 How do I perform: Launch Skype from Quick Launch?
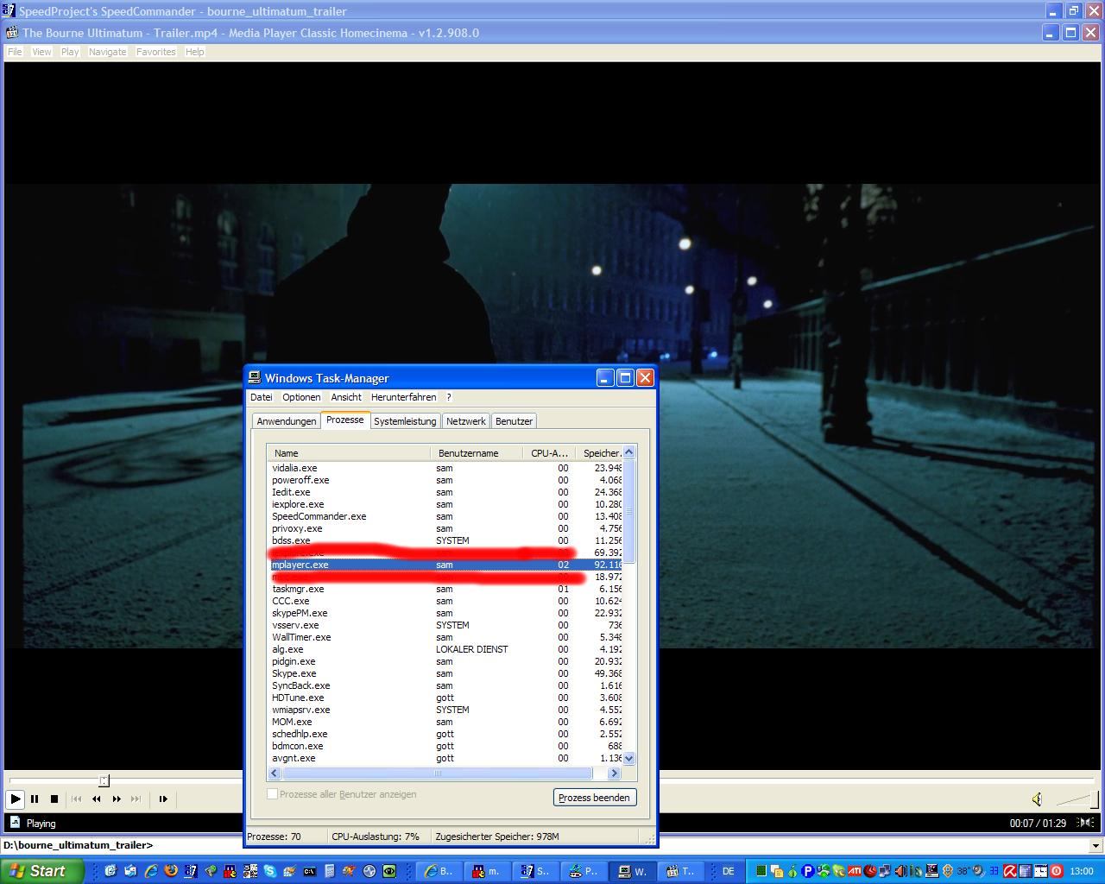tap(270, 871)
